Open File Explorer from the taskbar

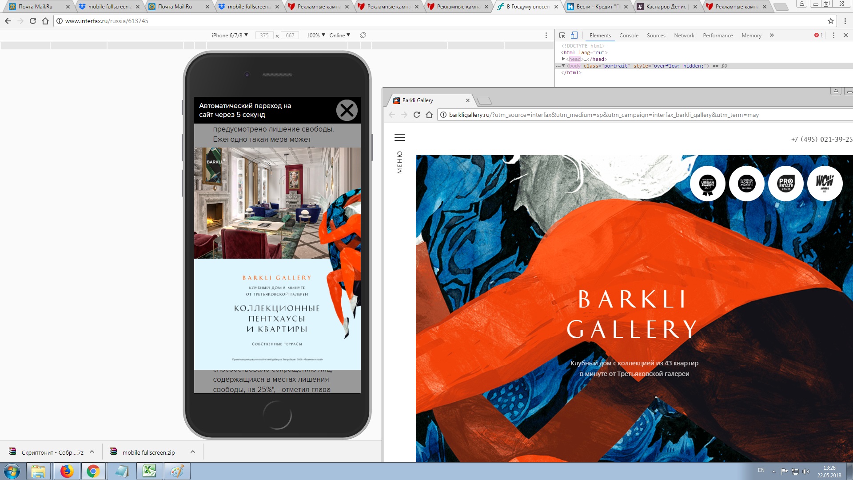pyautogui.click(x=39, y=471)
